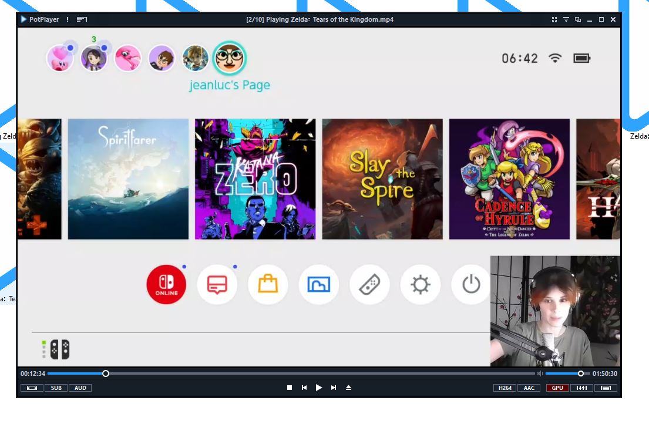
Task: Toggle fullscreen mode icon in title bar
Action: tap(554, 19)
